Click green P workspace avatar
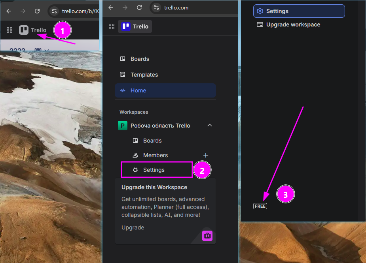 point(123,126)
